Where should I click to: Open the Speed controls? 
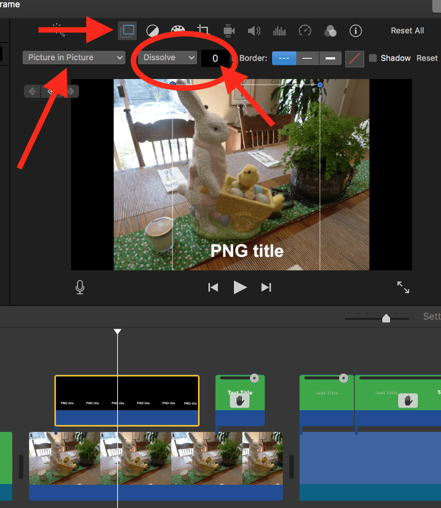(305, 31)
